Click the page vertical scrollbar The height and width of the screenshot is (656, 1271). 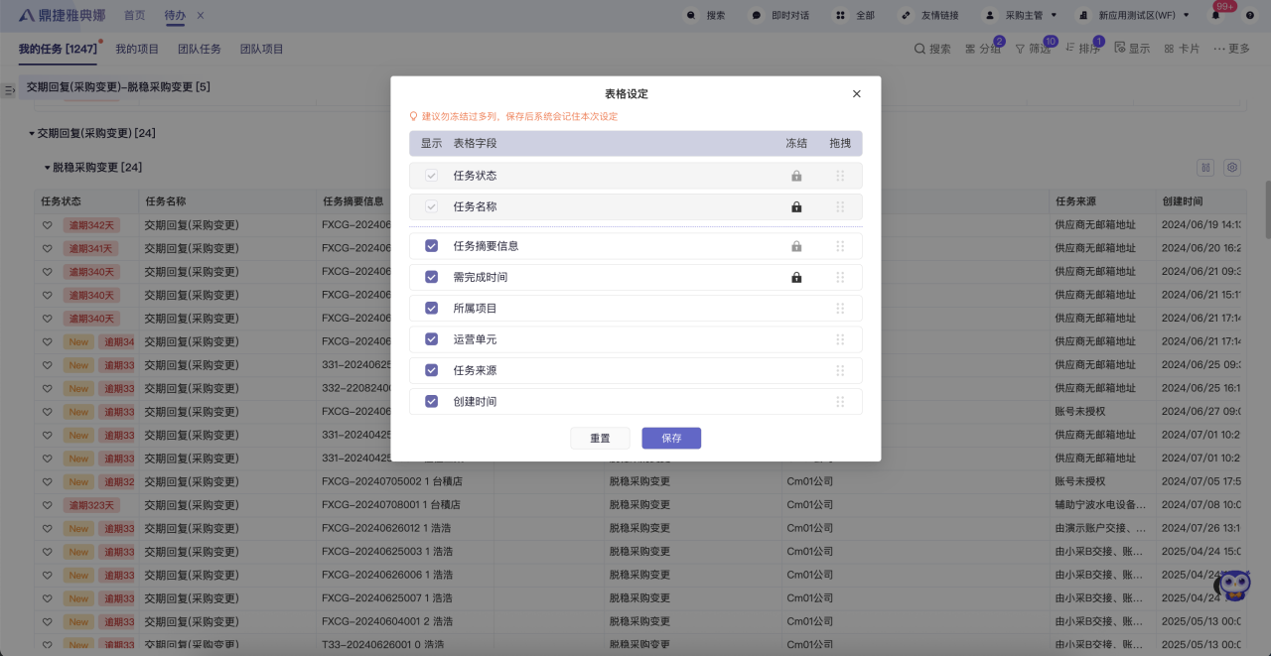pos(1266,208)
